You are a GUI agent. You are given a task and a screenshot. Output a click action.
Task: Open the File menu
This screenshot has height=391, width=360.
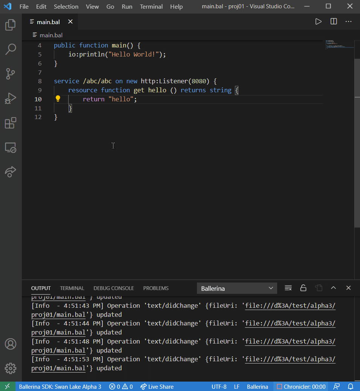[x=24, y=6]
